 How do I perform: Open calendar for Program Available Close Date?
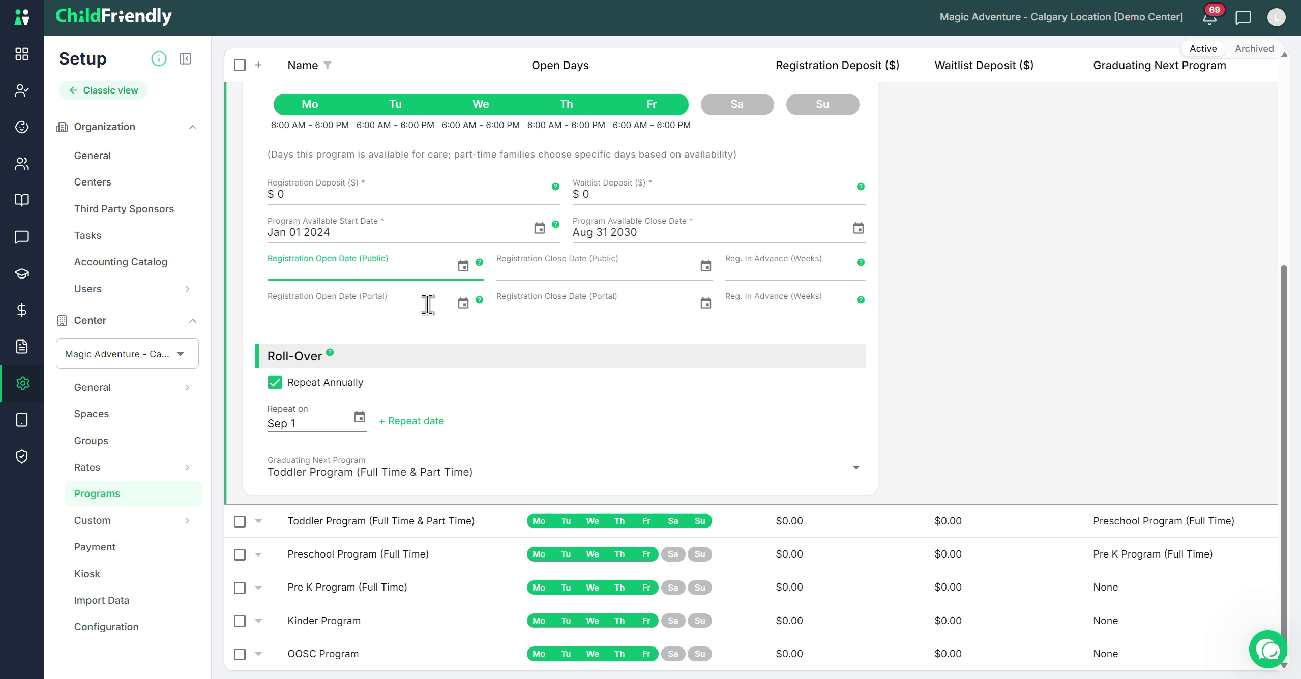[858, 228]
